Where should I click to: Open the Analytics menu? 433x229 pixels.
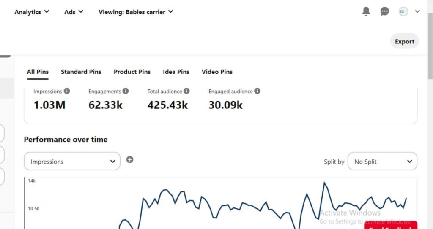32,12
